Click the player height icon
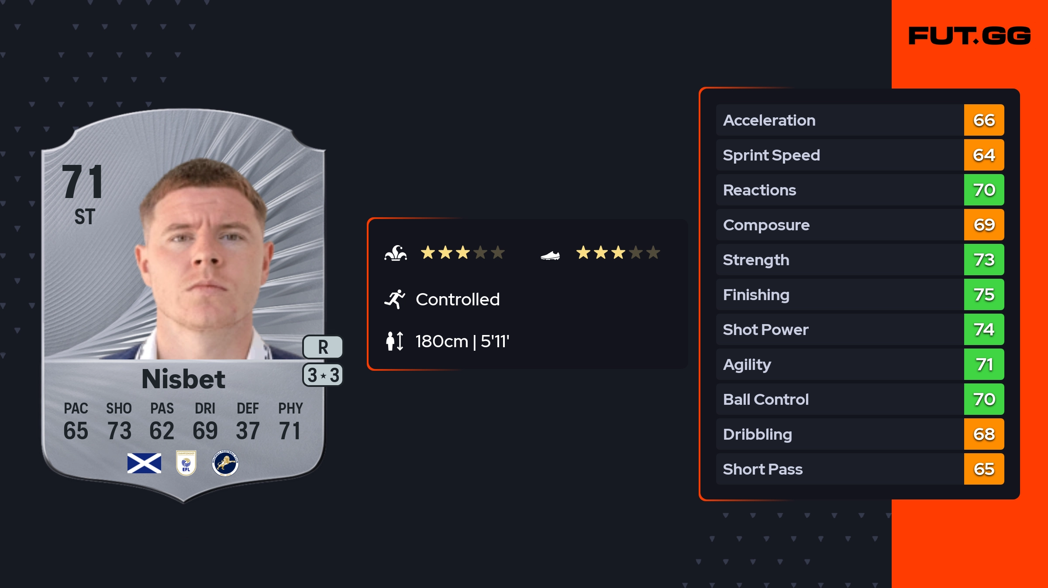The image size is (1048, 588). pos(395,341)
